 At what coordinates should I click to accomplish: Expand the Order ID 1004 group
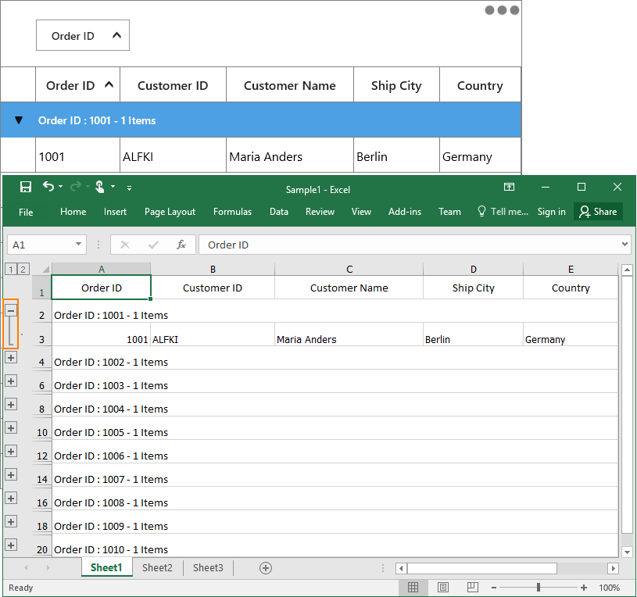11,405
